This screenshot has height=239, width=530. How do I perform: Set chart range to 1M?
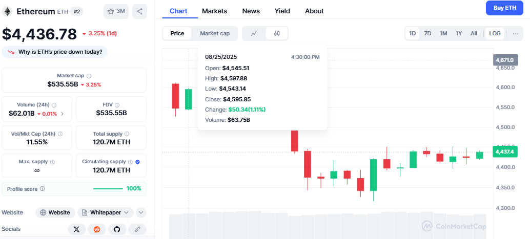pos(443,33)
